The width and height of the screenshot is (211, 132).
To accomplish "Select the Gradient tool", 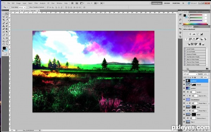I will coord(7,29).
